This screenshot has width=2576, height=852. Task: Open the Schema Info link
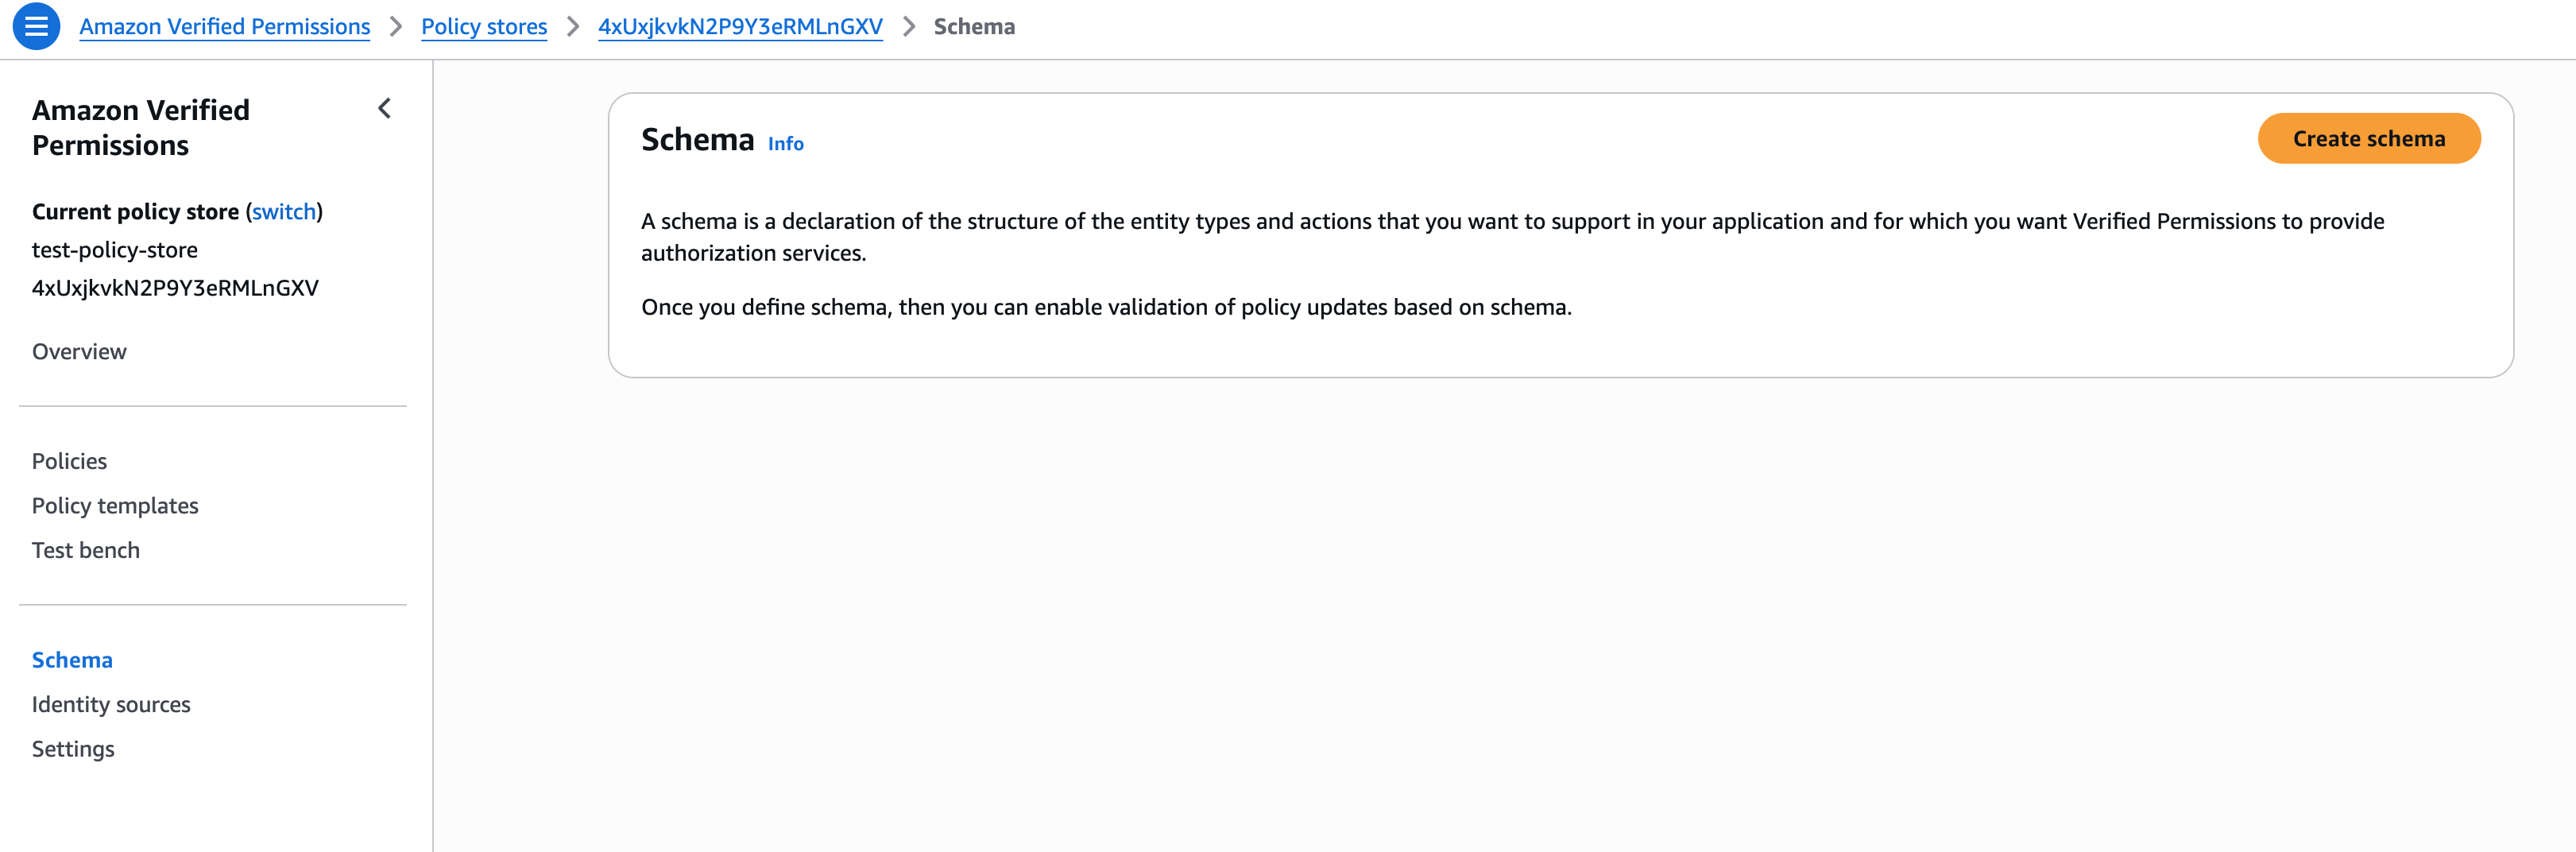785,144
